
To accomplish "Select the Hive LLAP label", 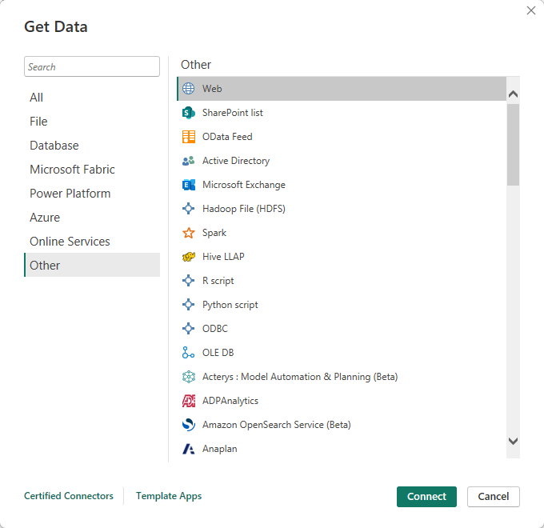I will pos(223,257).
